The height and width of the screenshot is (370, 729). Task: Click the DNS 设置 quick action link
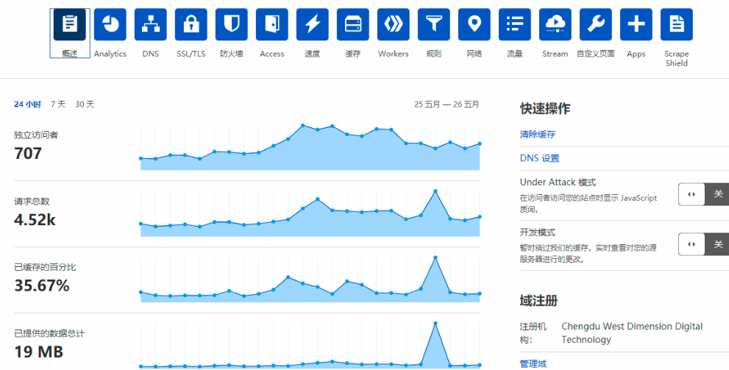pos(539,158)
